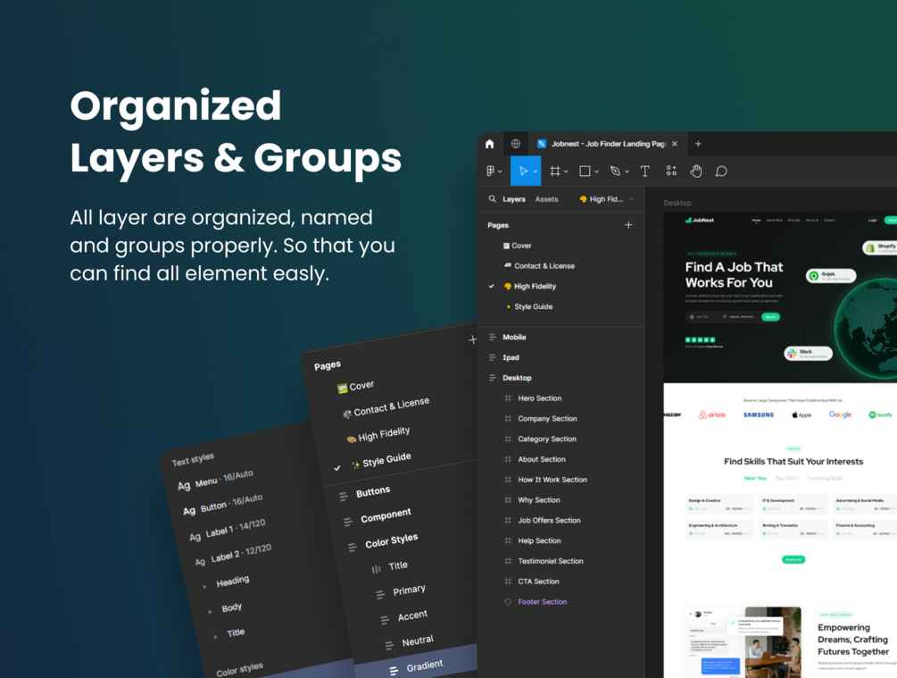Select the Frame tool
Viewport: 897px width, 678px height.
(555, 171)
